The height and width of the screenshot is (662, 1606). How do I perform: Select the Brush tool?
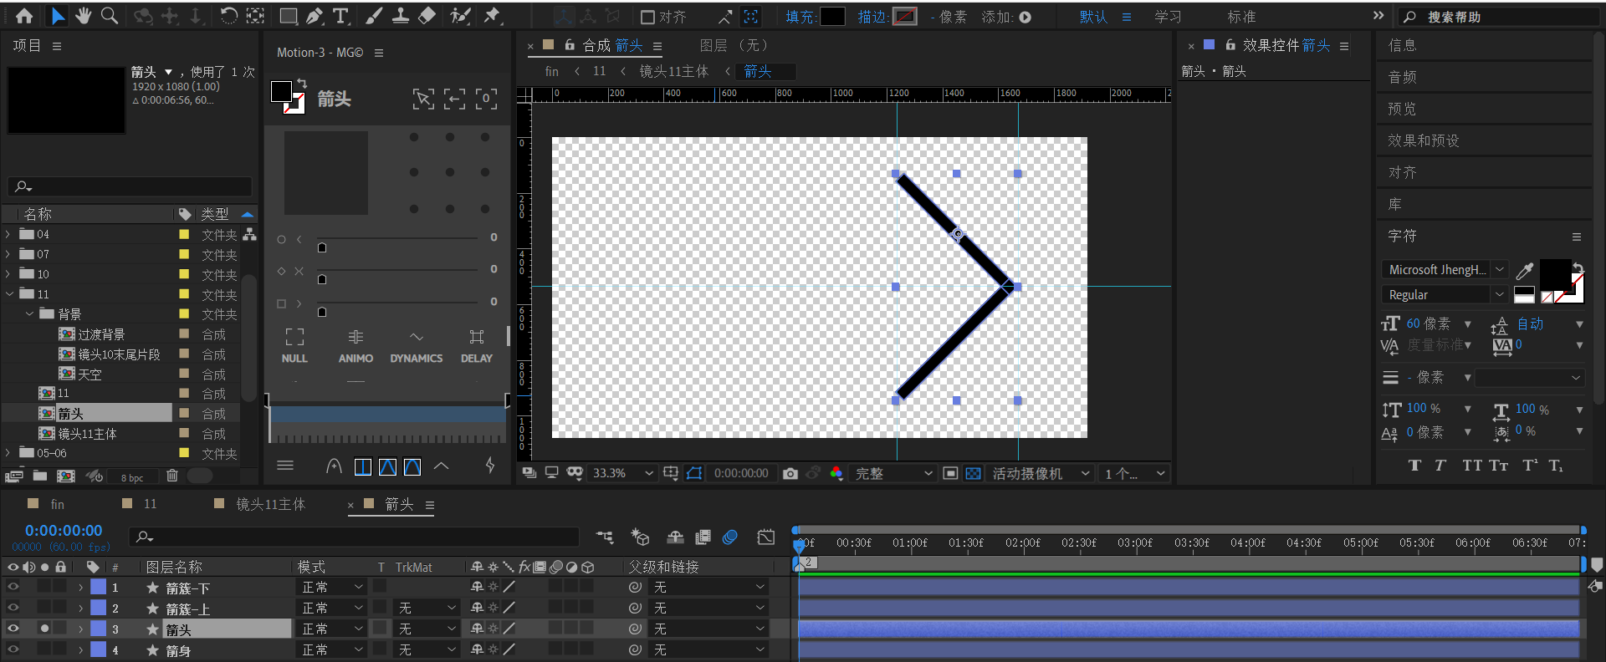coord(374,16)
